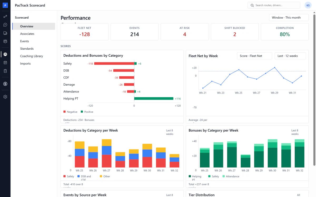Click the Positive legend green swatch
This screenshot has width=316, height=197.
coord(82,112)
